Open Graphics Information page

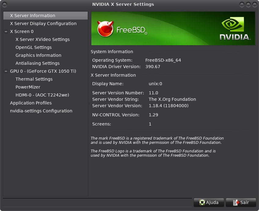click(x=38, y=55)
